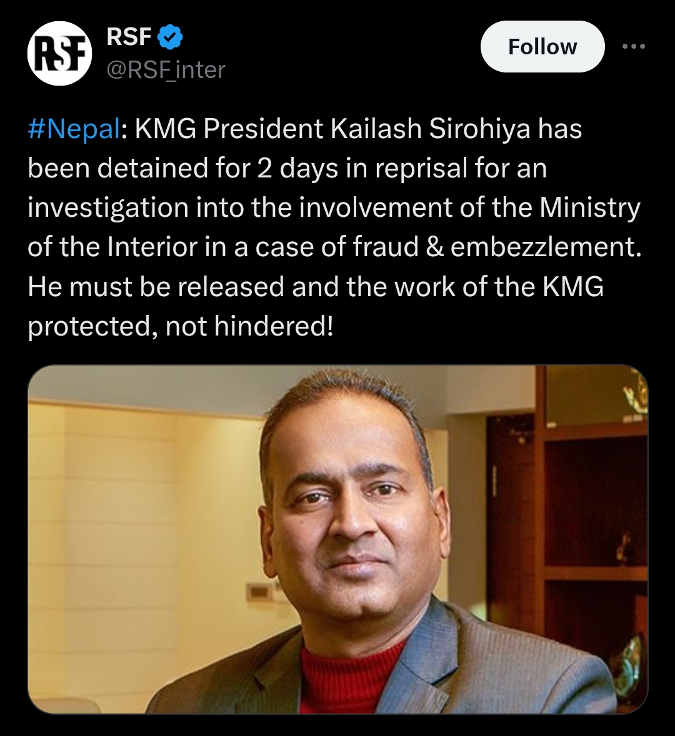Open the #Nepal hashtag link

tap(74, 129)
